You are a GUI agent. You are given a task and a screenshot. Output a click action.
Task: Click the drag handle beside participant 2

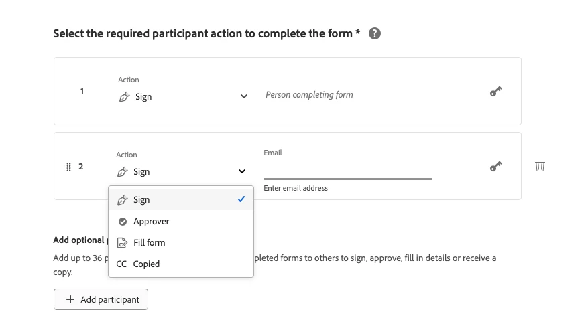pyautogui.click(x=68, y=167)
